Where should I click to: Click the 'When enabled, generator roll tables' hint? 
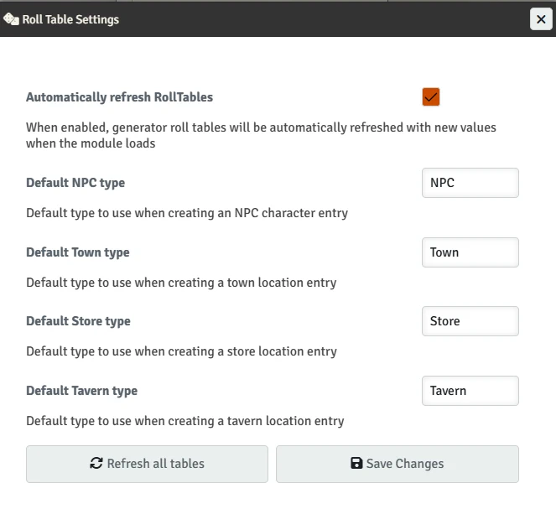(x=261, y=135)
